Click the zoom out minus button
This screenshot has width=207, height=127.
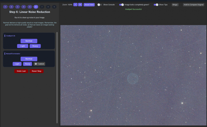[75, 5]
